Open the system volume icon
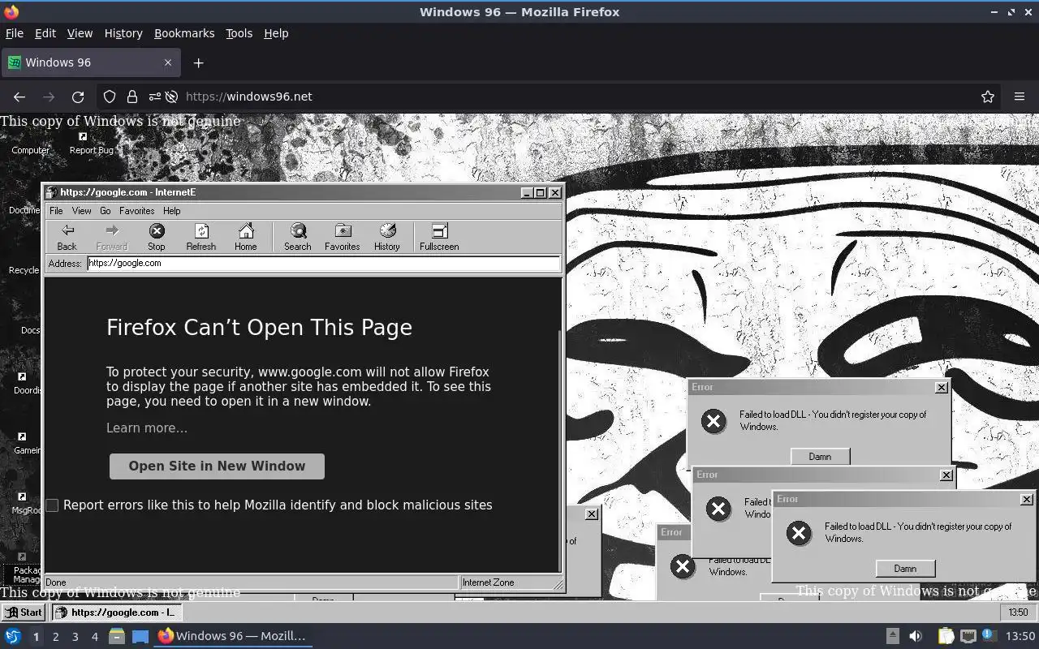Viewport: 1039px width, 649px height. click(915, 636)
